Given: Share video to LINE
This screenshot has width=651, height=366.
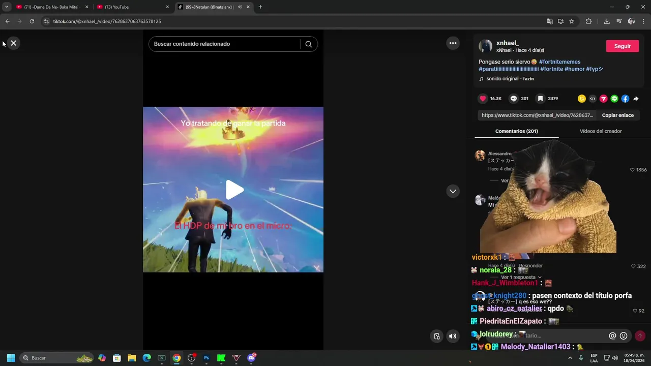Looking at the screenshot, I should 614,99.
